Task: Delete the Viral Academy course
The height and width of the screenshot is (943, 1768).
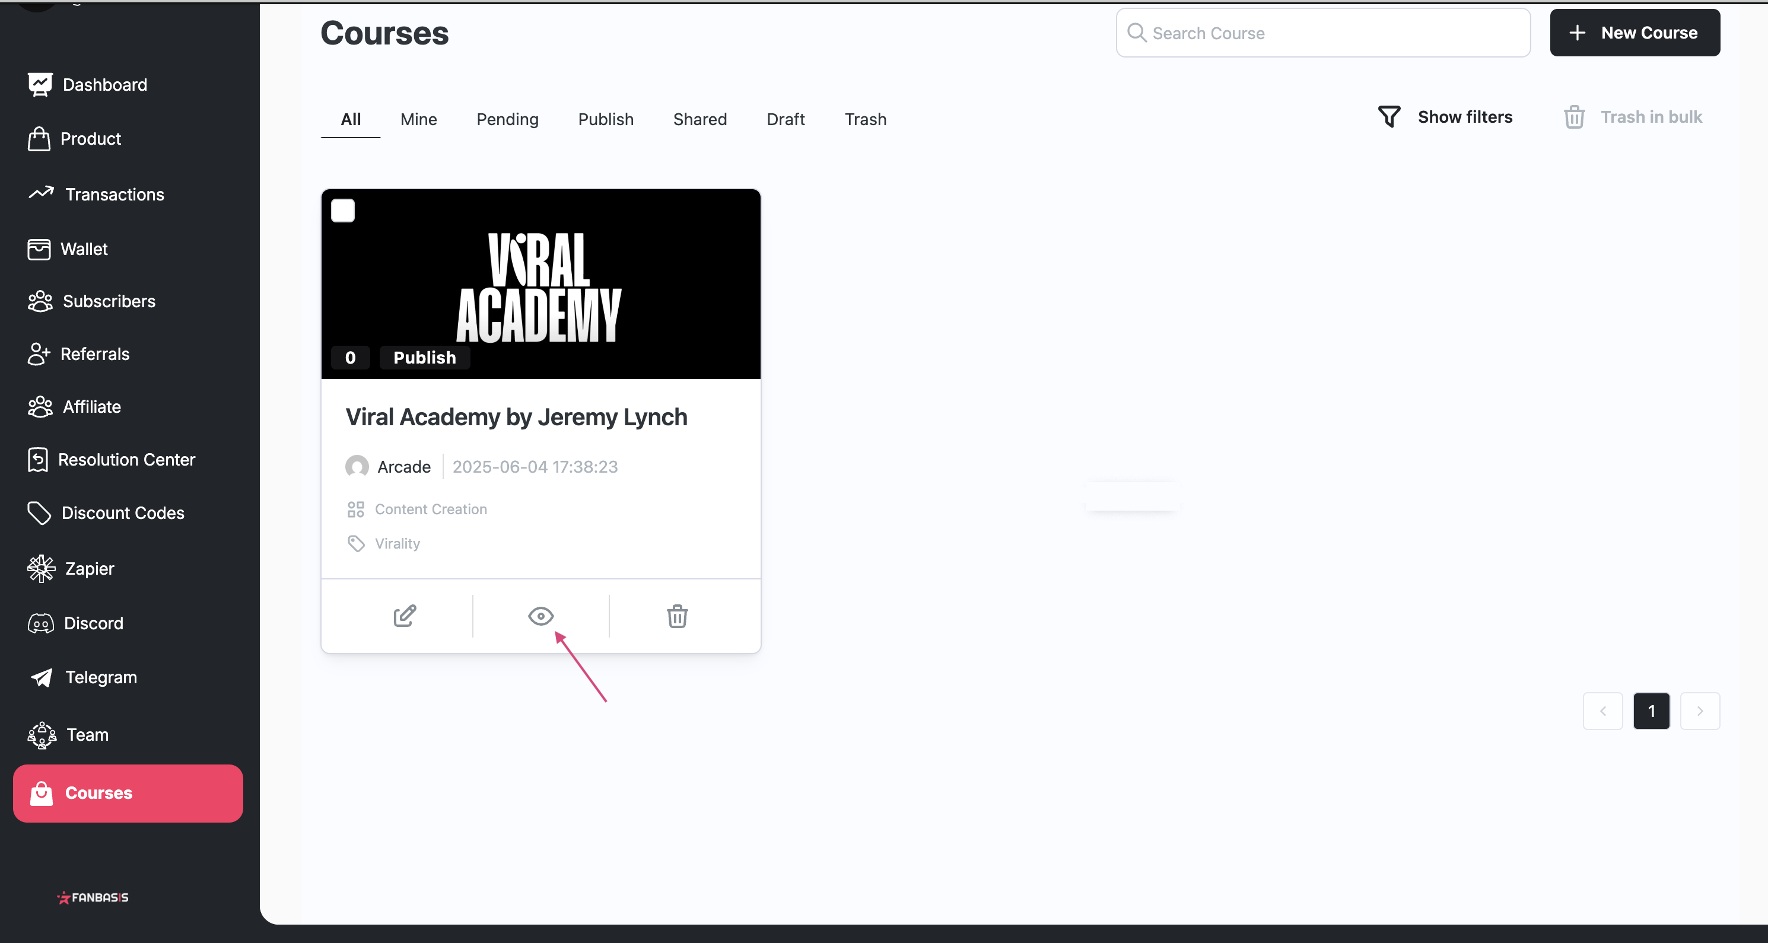Action: [678, 616]
